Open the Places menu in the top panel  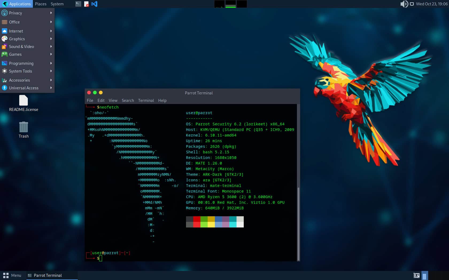click(x=40, y=4)
